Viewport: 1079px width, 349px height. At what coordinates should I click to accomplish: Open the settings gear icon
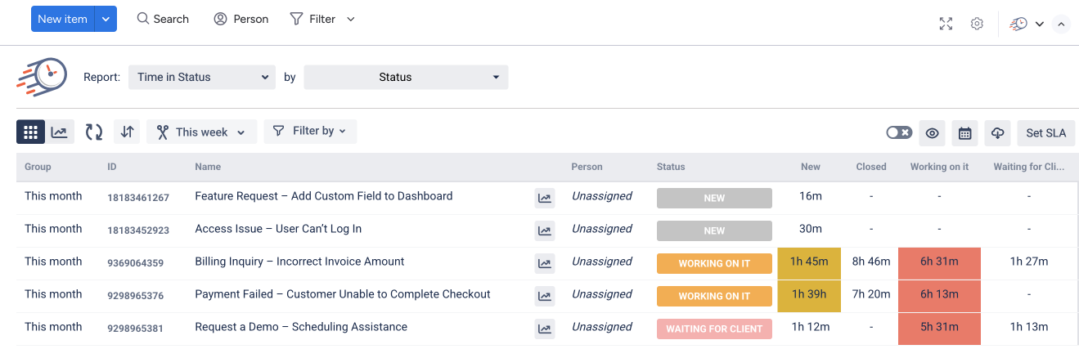(977, 24)
